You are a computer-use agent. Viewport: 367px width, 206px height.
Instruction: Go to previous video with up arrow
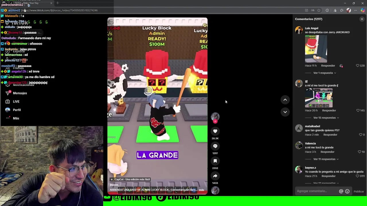click(285, 100)
